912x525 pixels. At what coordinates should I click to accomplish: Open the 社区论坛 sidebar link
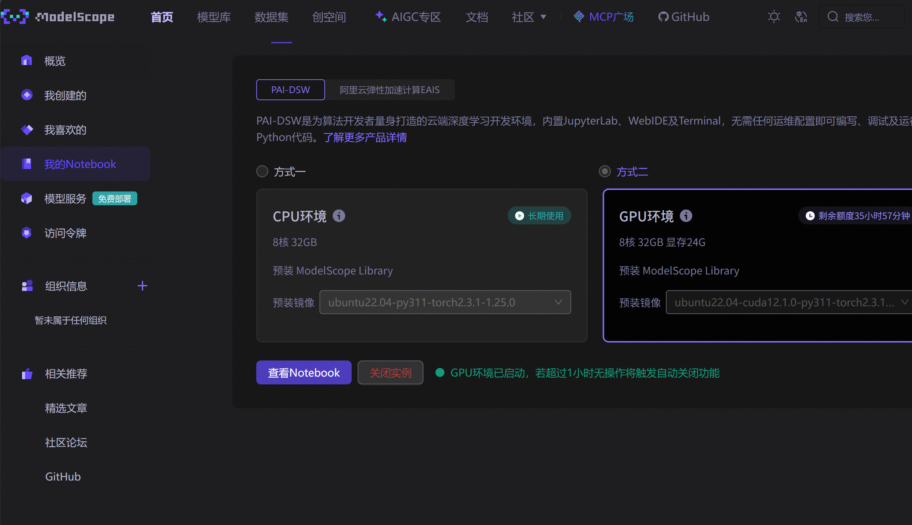(66, 442)
